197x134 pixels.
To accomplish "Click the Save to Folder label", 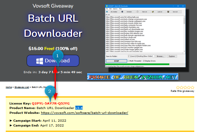I will point(112,56).
